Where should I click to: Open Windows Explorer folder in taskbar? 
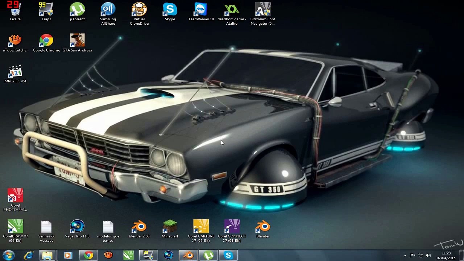47,256
